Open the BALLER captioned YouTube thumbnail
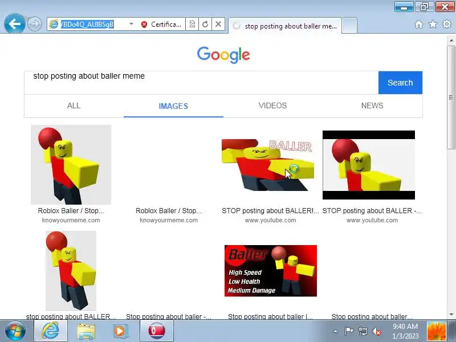Screen dimensions: 456x342 (x=268, y=165)
